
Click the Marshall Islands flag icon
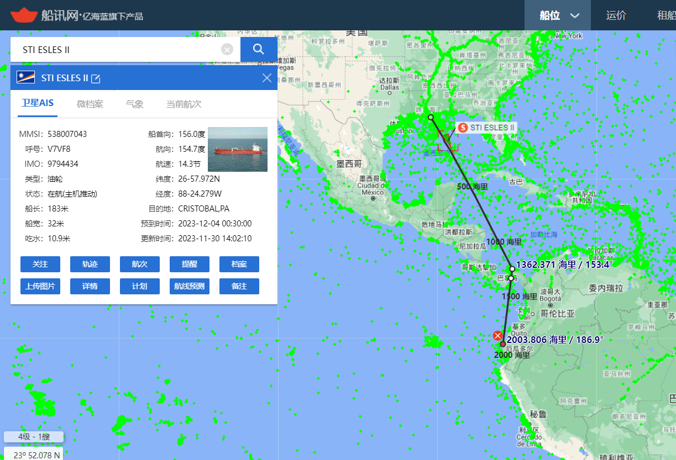pos(26,78)
